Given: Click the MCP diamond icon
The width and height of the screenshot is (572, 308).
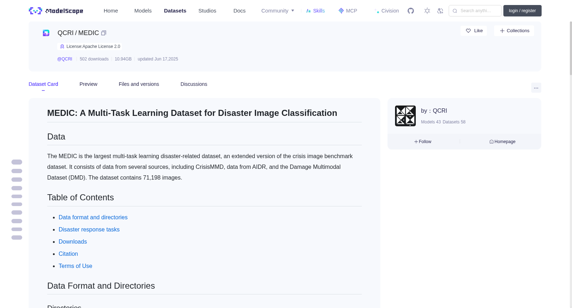Looking at the screenshot, I should pos(341,11).
